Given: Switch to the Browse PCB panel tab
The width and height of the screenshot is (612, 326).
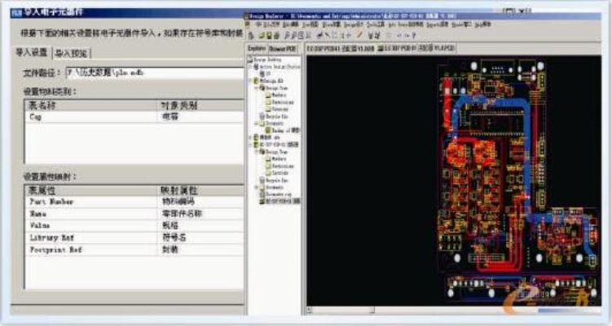Looking at the screenshot, I should pos(283,49).
